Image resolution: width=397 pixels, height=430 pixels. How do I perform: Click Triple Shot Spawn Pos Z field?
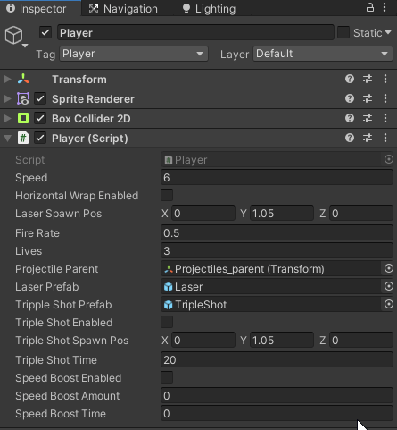[x=361, y=341]
